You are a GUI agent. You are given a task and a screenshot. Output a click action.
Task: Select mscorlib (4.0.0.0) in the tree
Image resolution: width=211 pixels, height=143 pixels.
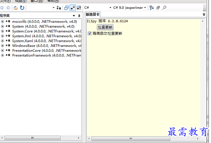pyautogui.click(x=44, y=22)
